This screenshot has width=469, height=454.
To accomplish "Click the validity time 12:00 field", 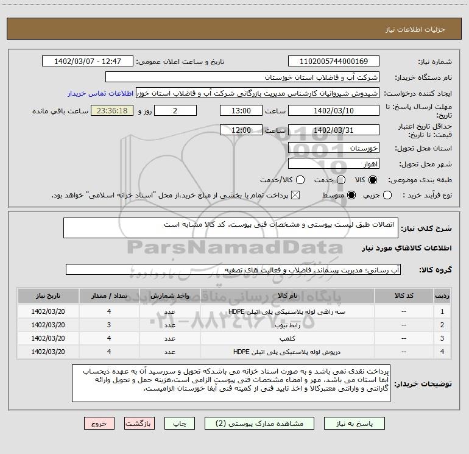I will tap(241, 130).
